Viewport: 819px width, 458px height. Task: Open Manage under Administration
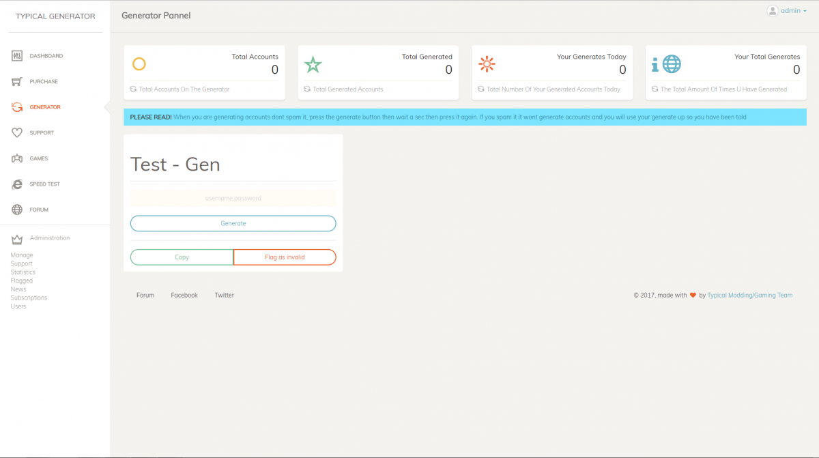22,255
